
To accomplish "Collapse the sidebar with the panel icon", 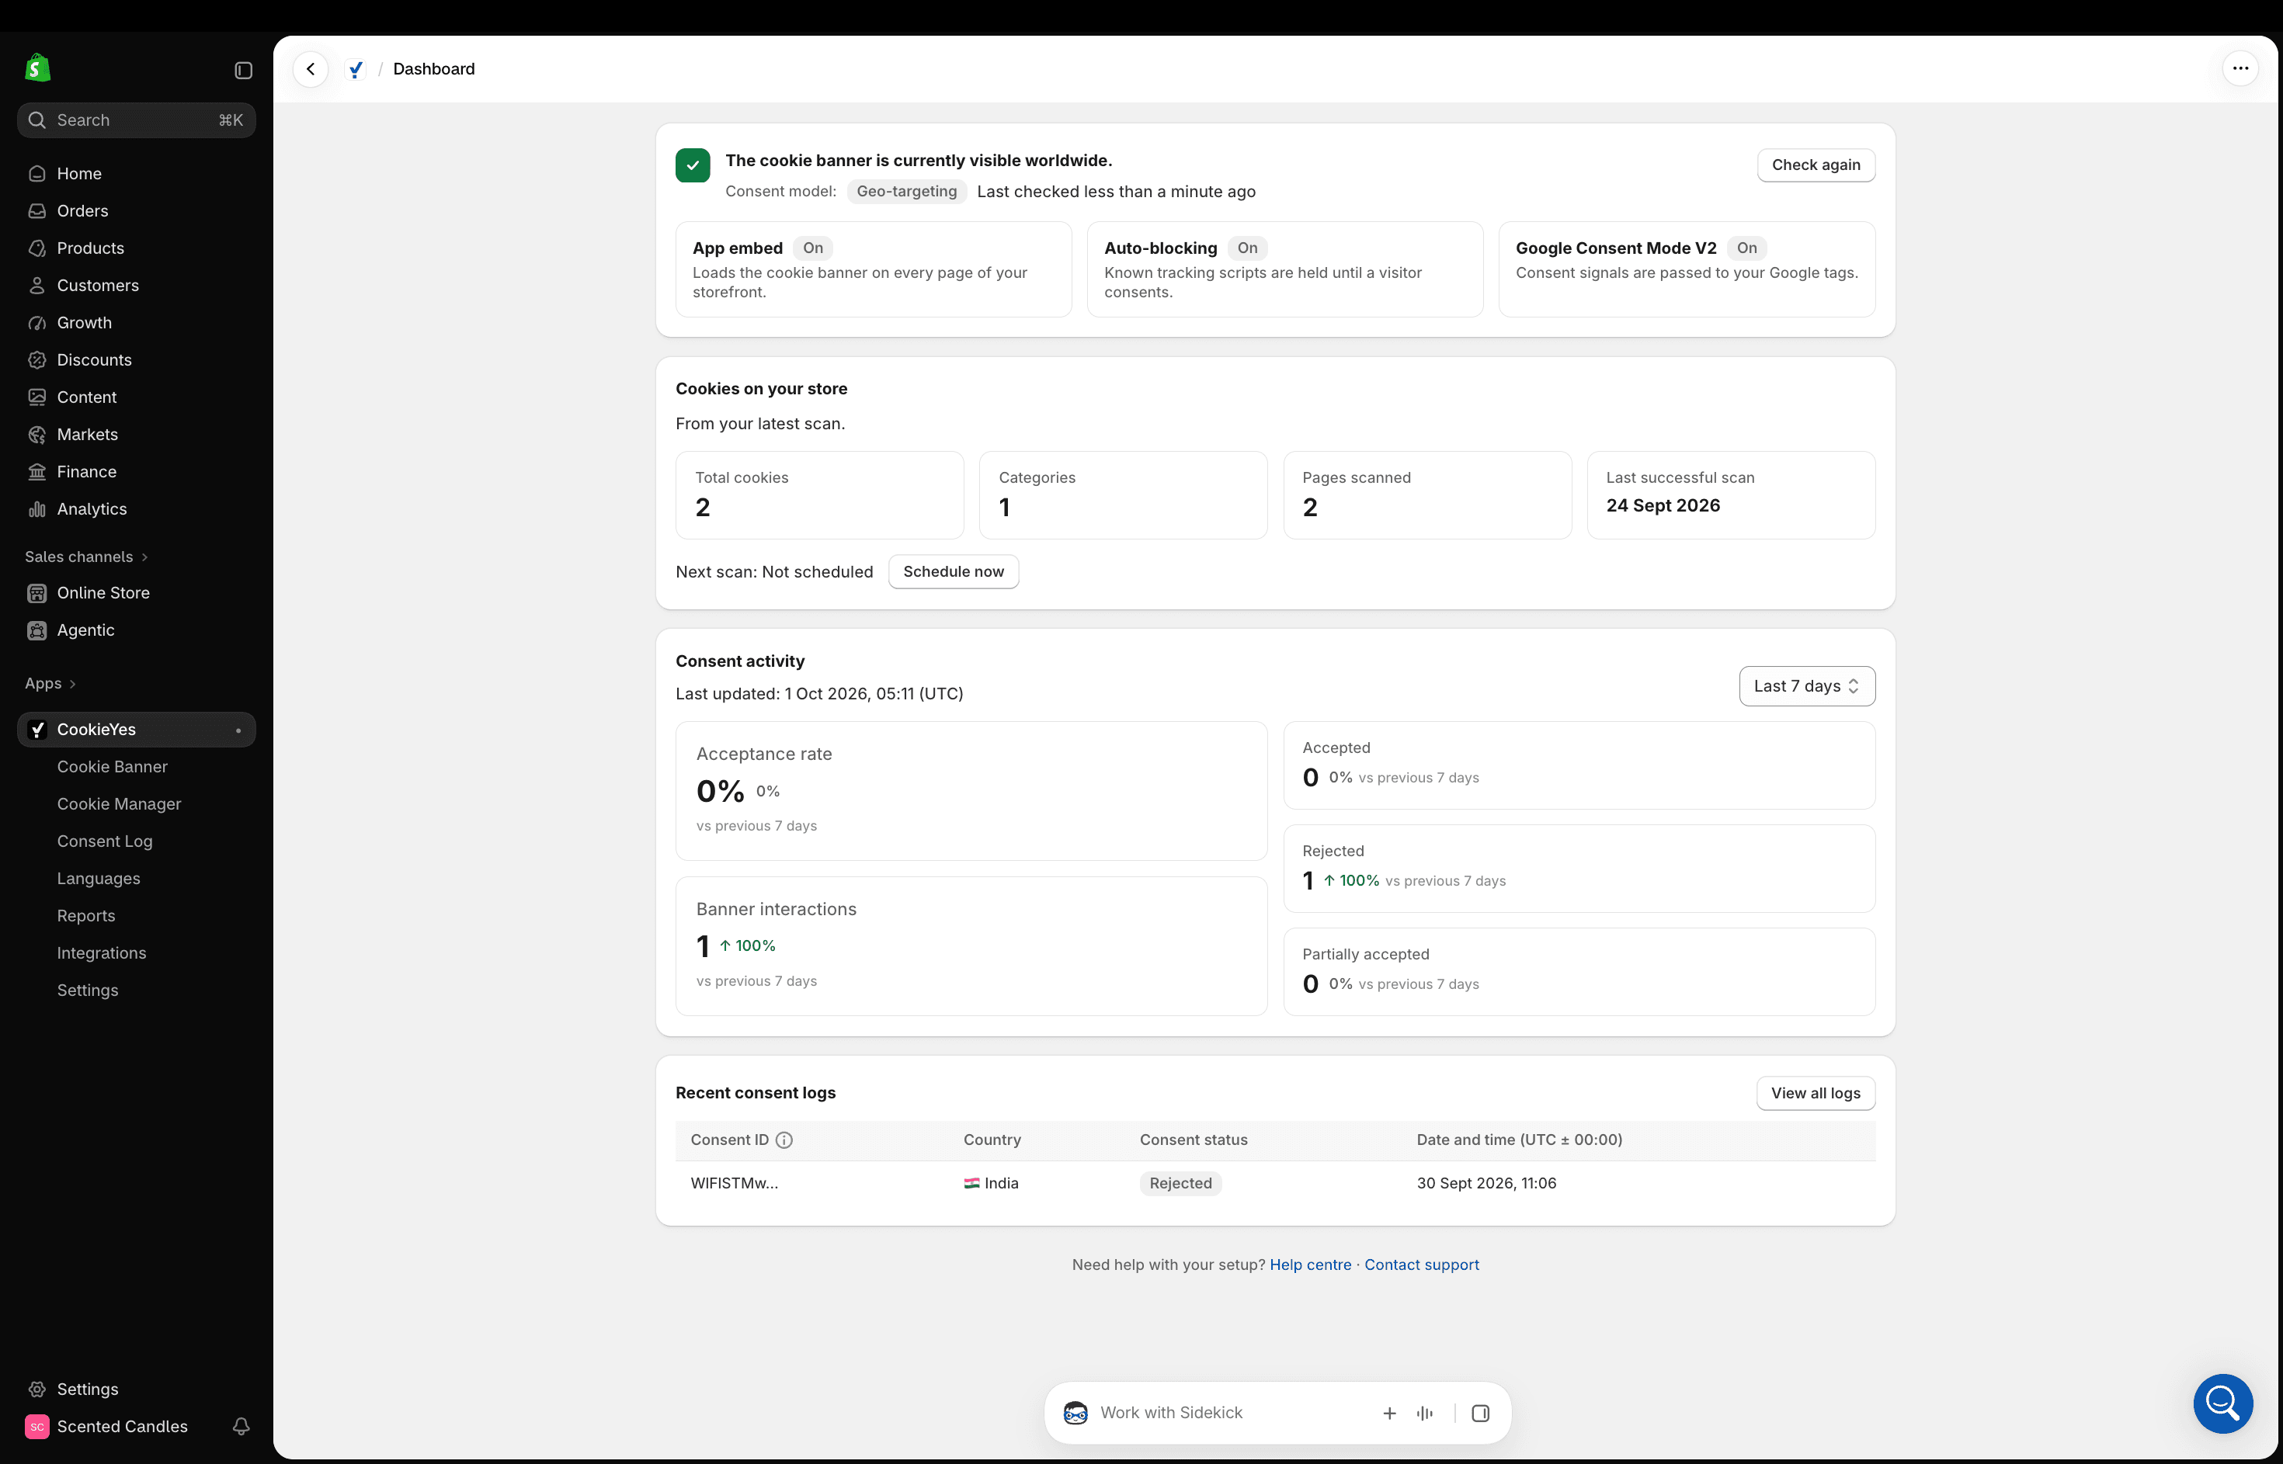I will 243,71.
